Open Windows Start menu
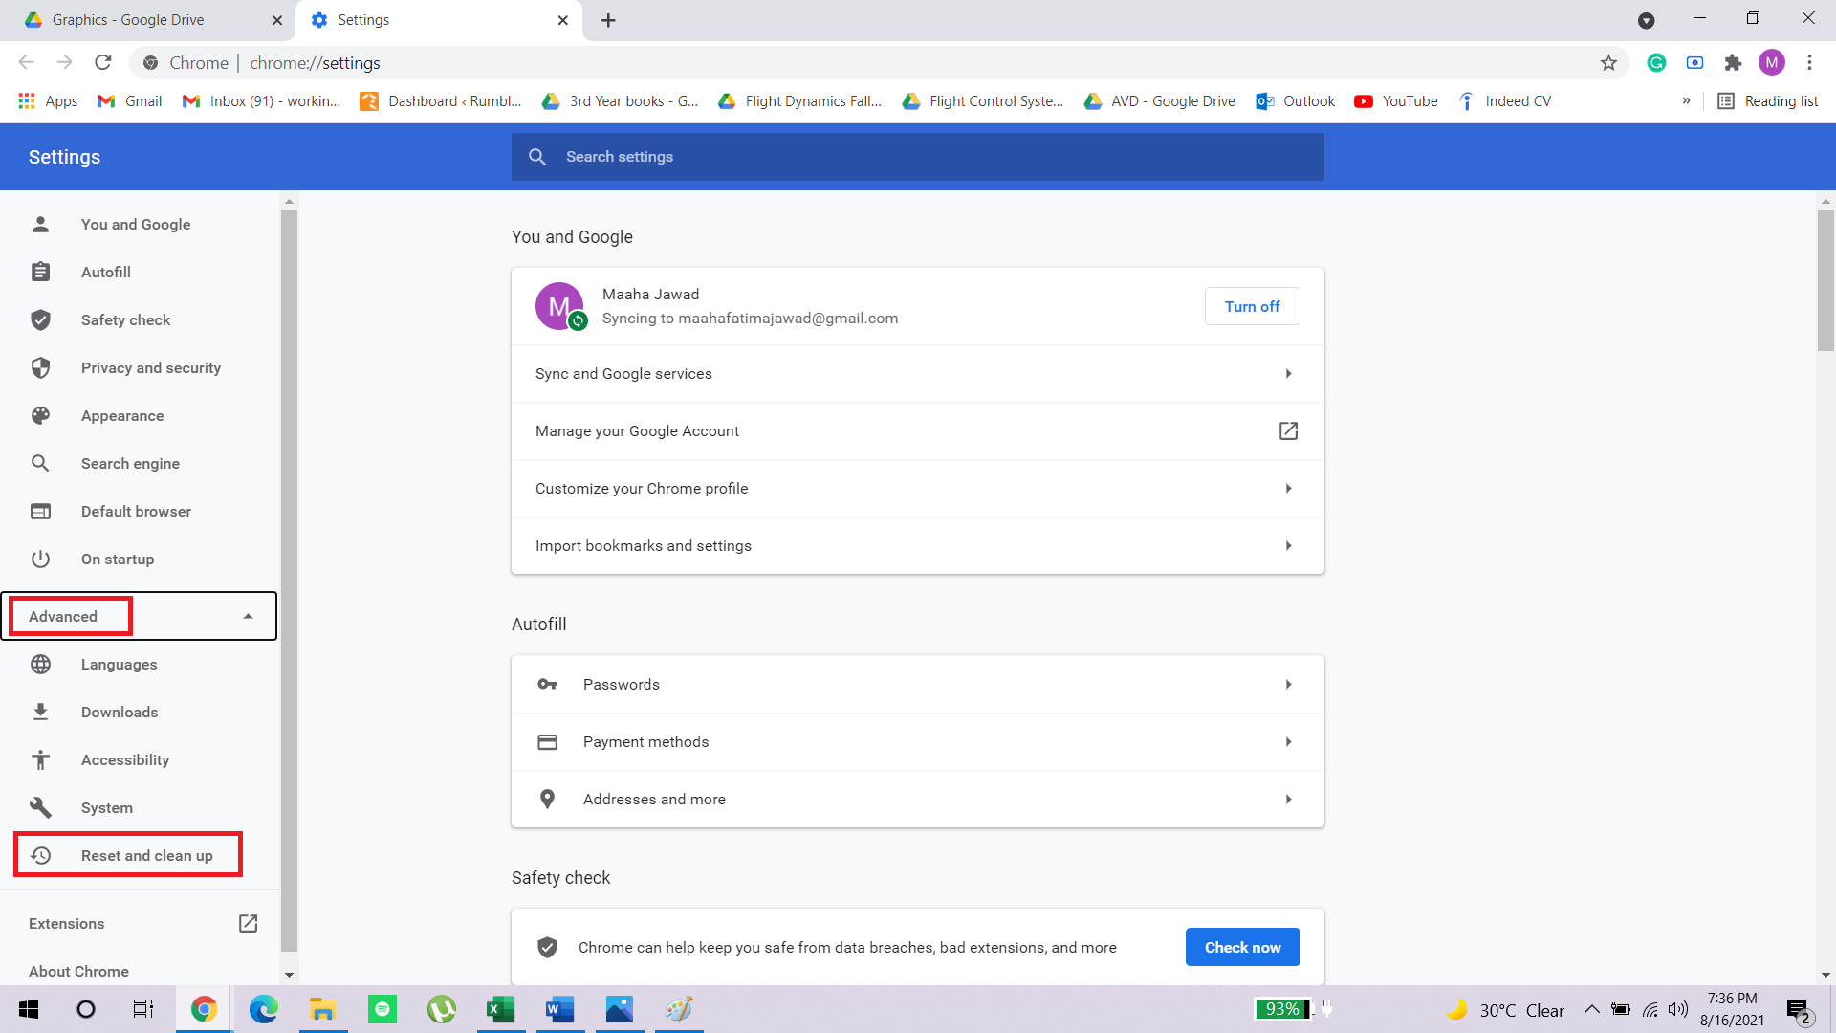1836x1033 pixels. click(x=29, y=1009)
